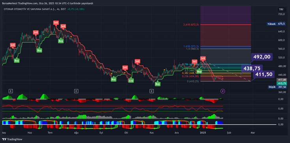Click the 411,50 price callout
Screen dimensions: 290x143
point(264,74)
